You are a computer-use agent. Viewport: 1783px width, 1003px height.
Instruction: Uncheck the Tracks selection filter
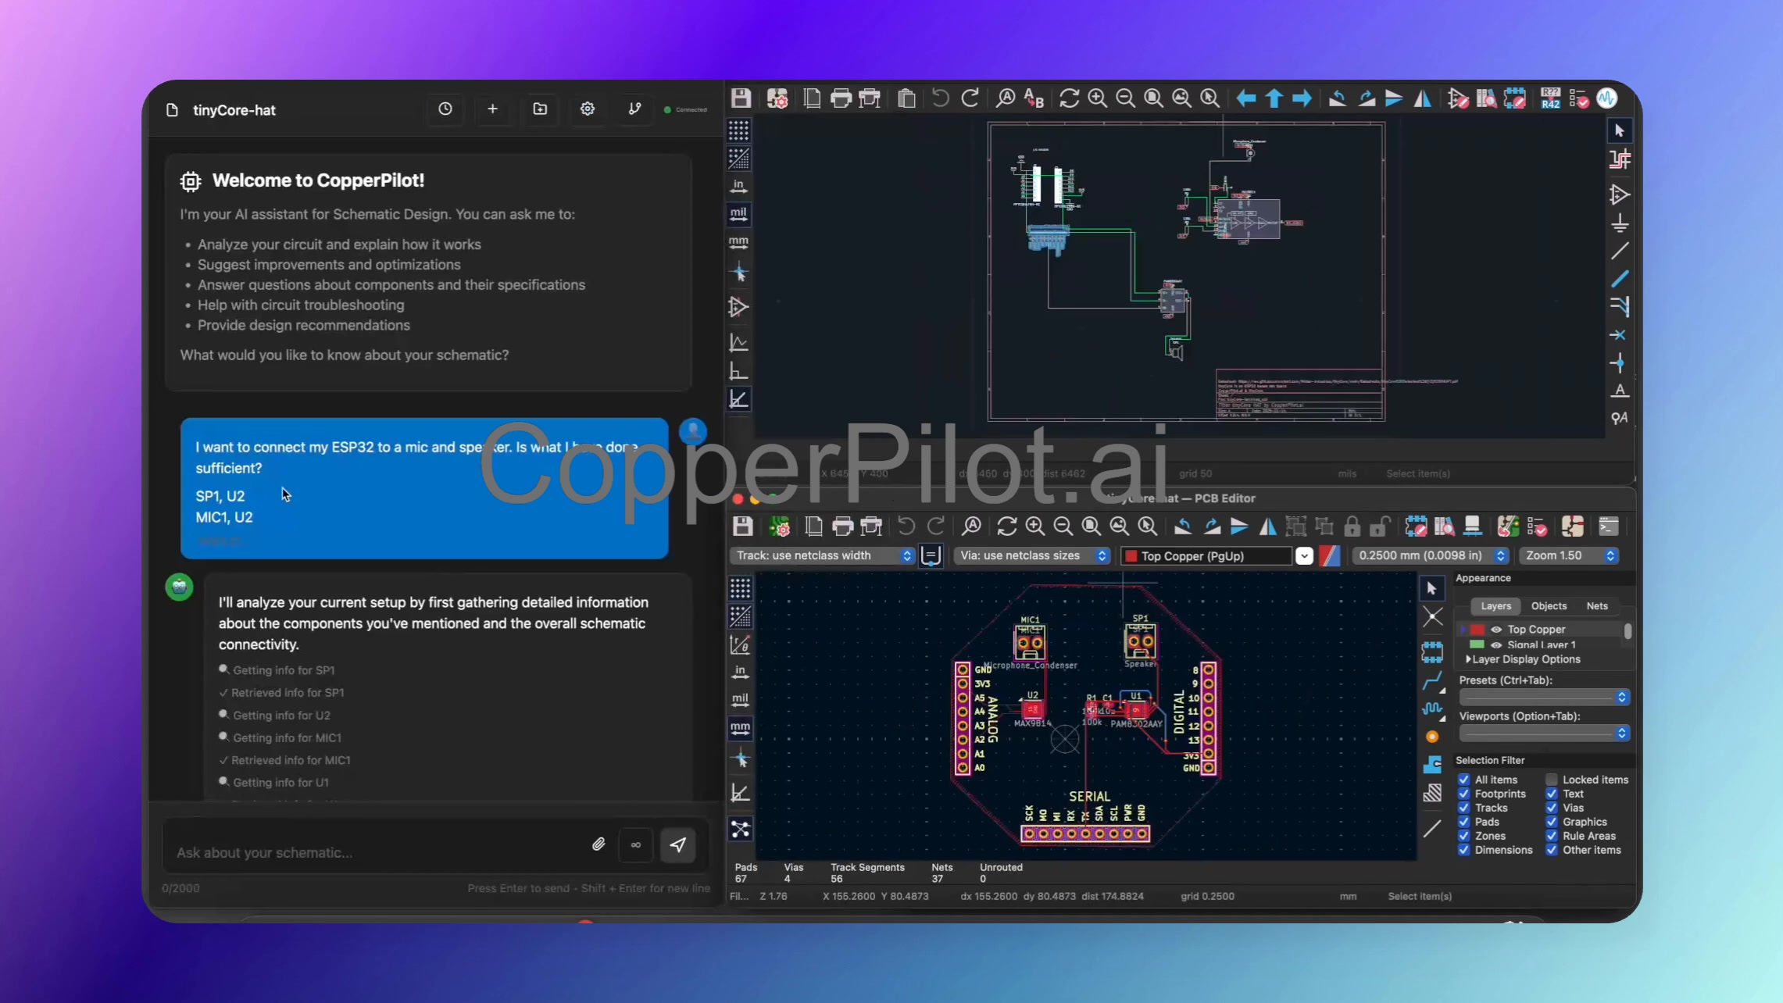click(1464, 808)
